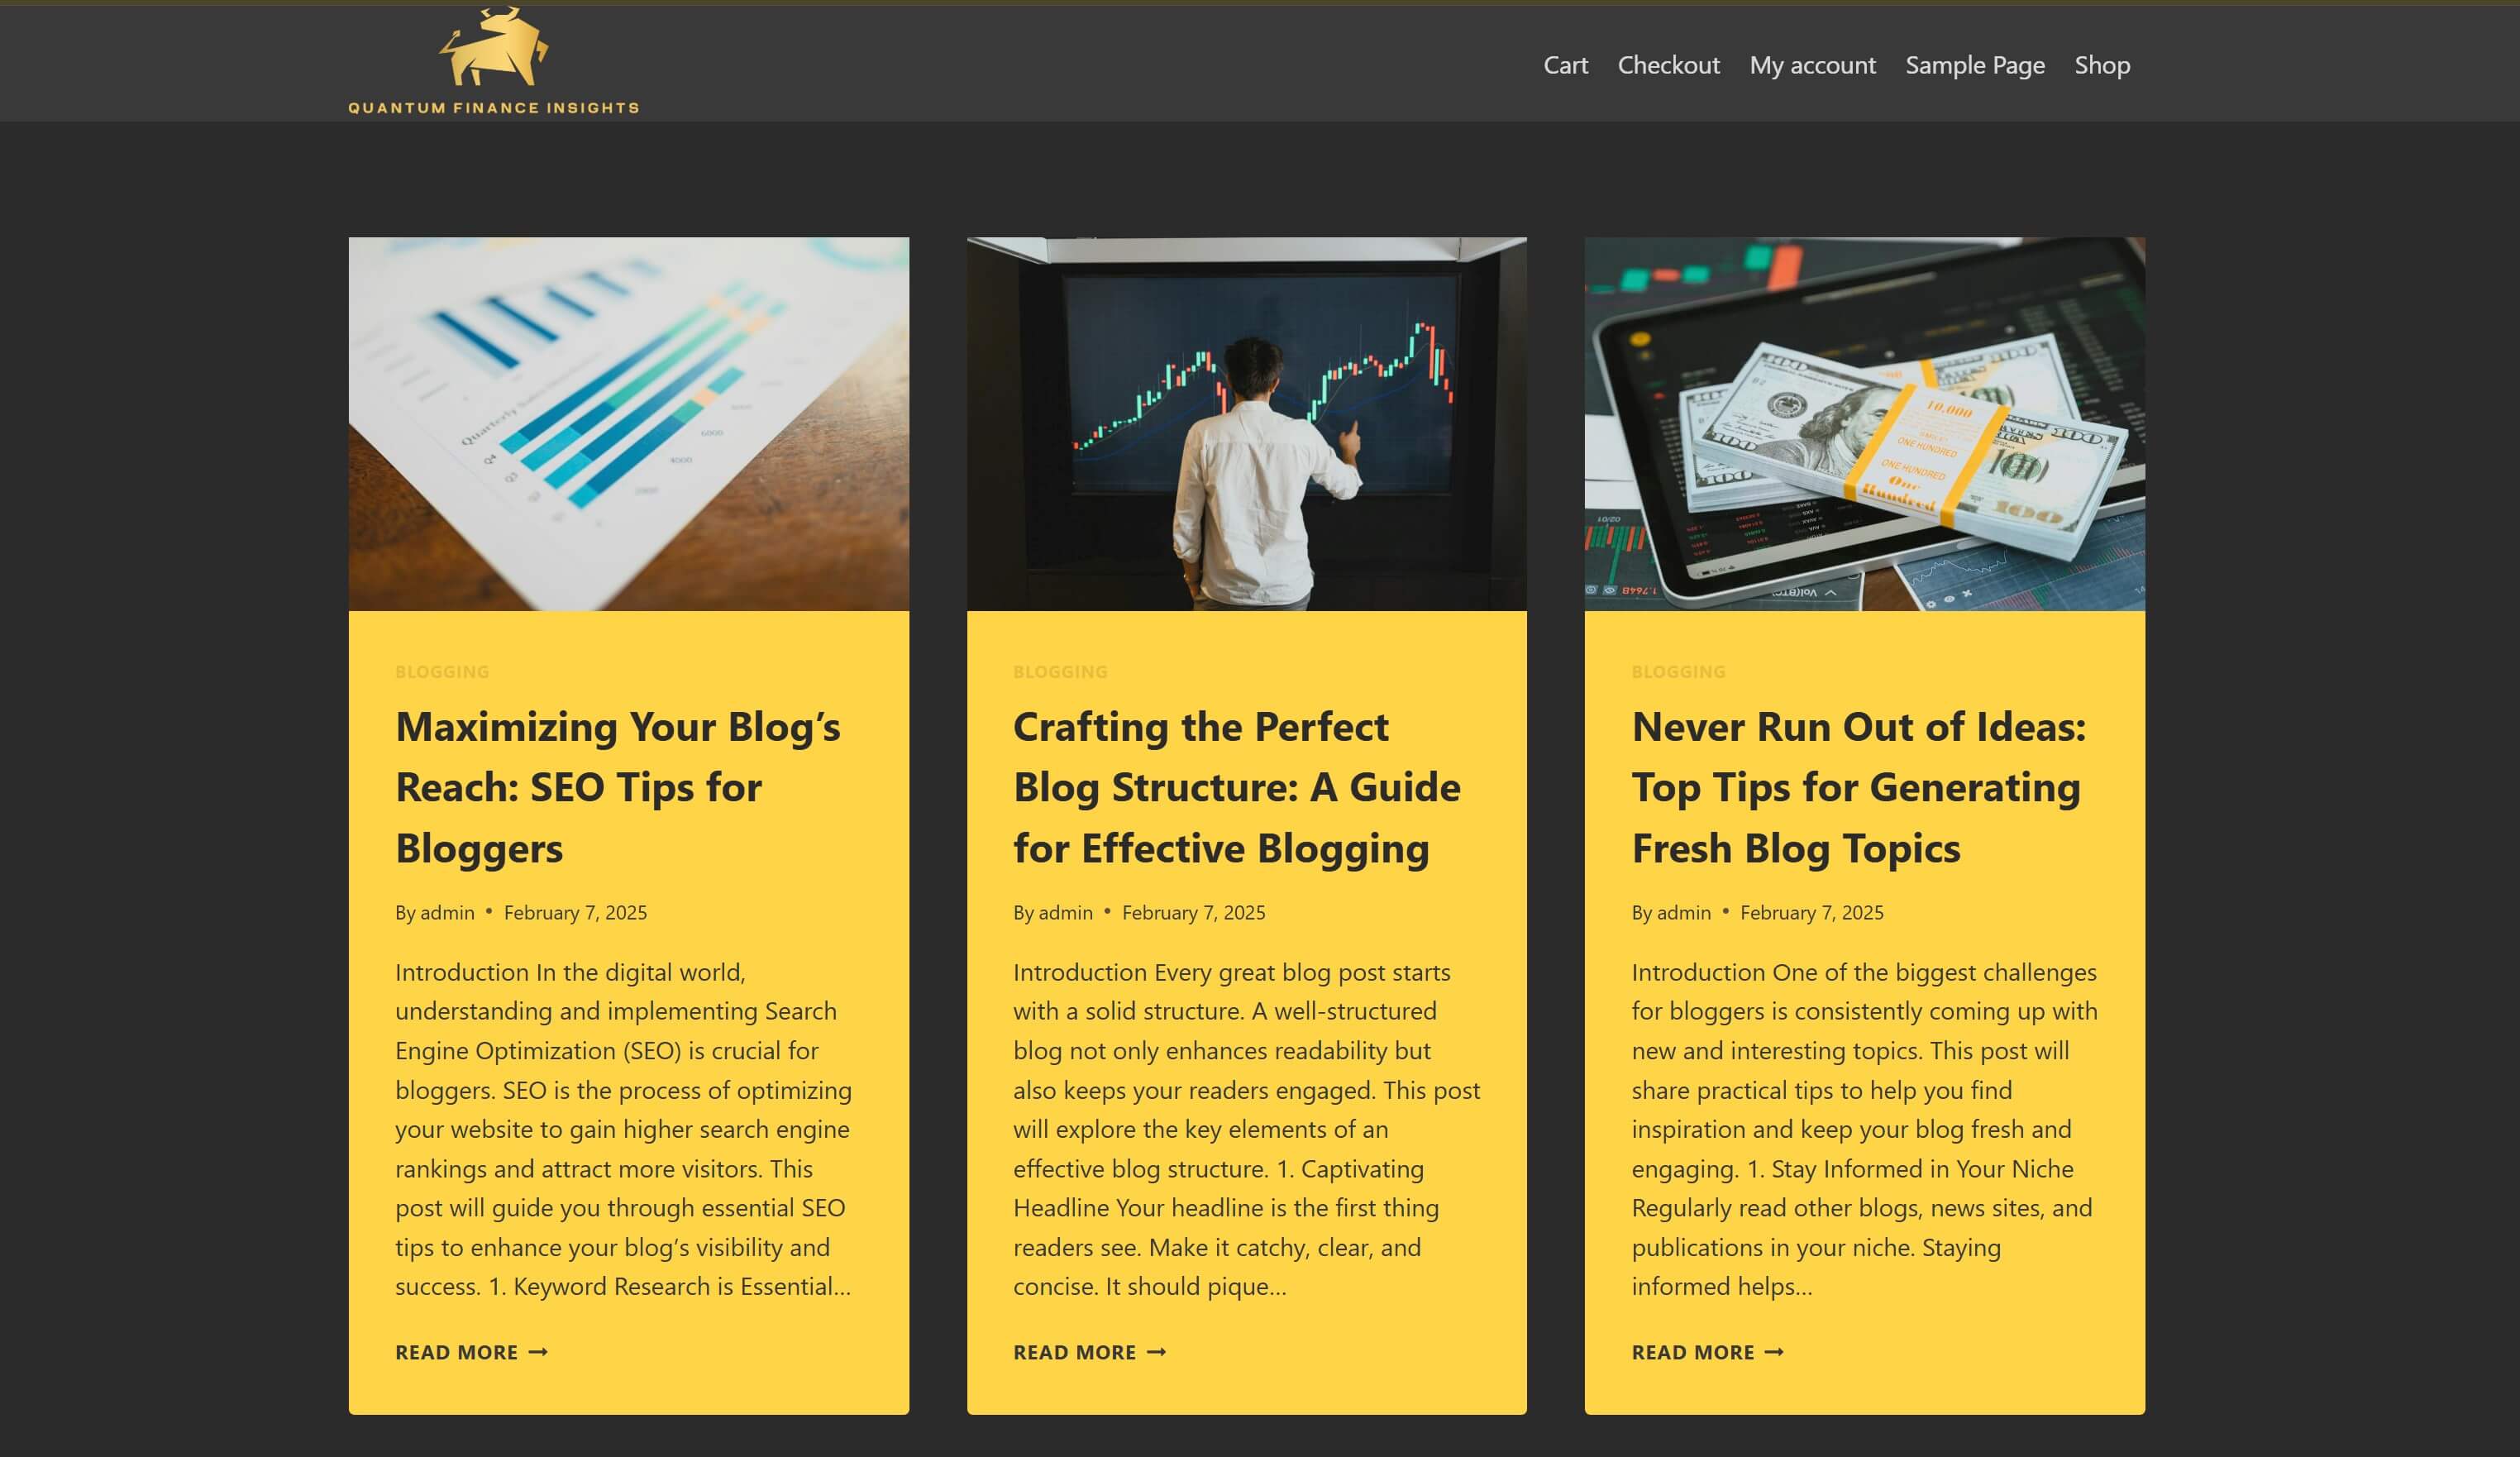This screenshot has width=2520, height=1457.
Task: Click Blogging category on third card
Action: 1678,672
